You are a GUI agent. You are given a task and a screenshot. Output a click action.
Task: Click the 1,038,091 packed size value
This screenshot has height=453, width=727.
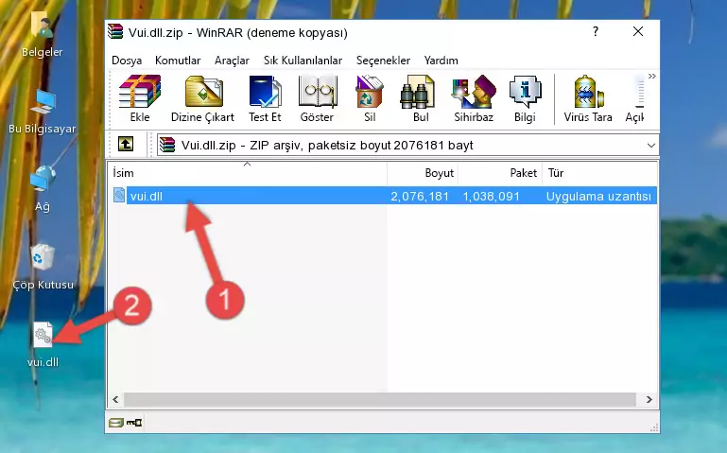click(x=491, y=196)
